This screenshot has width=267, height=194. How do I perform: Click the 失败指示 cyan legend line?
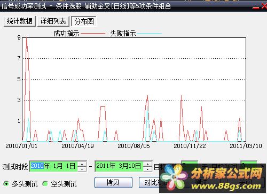150,33
